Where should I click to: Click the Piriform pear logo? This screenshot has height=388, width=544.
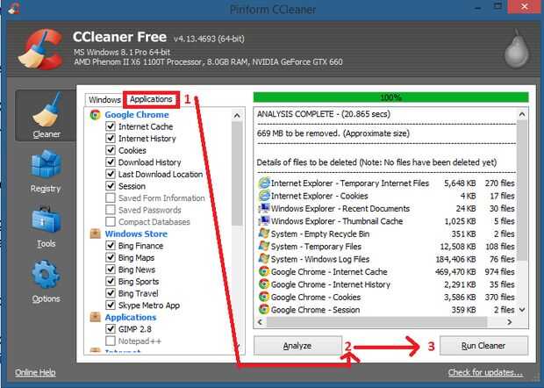[x=517, y=48]
